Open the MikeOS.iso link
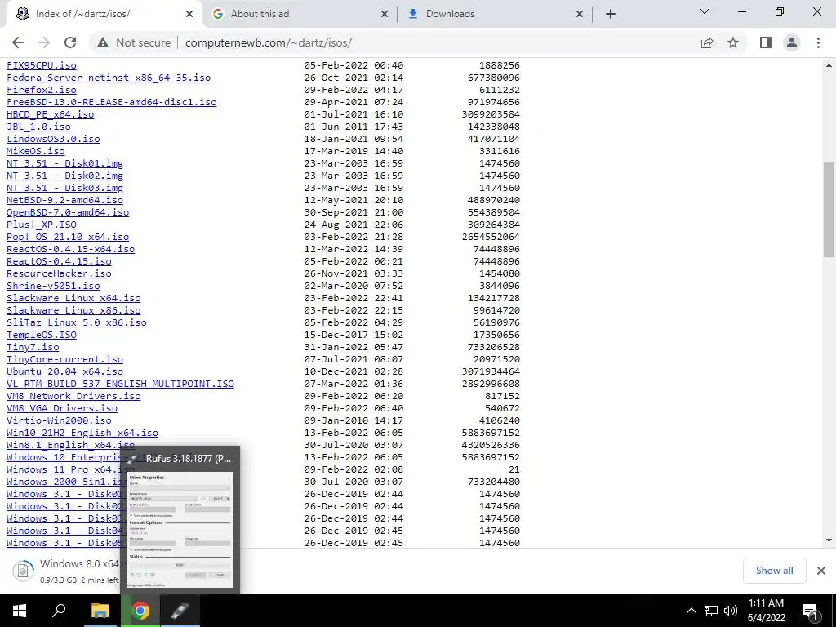Viewport: 836px width, 627px height. click(x=36, y=151)
